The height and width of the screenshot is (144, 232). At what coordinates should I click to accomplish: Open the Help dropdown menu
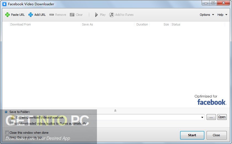[x=222, y=15]
